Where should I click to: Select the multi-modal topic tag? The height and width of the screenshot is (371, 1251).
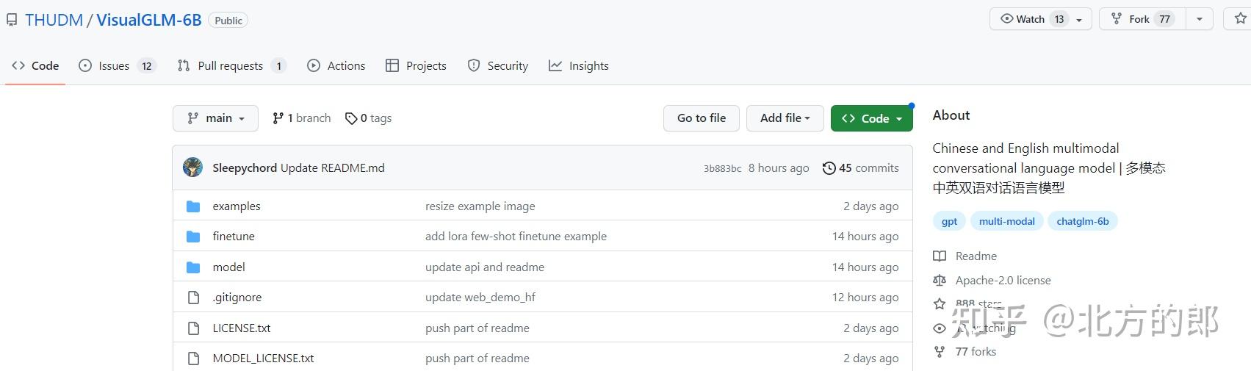pyautogui.click(x=1006, y=221)
